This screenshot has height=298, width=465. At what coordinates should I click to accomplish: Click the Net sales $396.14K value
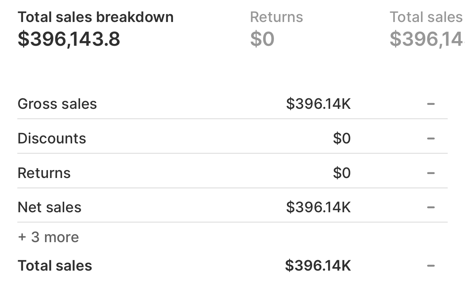tap(318, 208)
